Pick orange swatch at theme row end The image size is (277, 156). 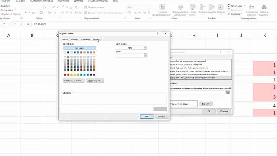click(94, 52)
